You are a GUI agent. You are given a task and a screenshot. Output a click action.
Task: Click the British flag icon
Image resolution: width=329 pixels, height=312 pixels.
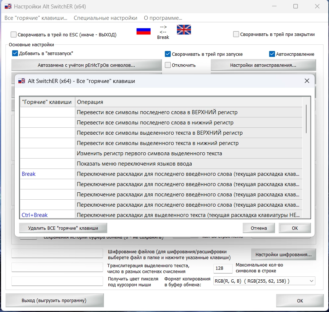tap(184, 30)
